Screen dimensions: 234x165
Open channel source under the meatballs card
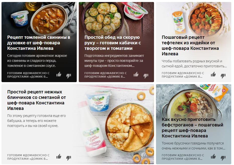coord(183,75)
